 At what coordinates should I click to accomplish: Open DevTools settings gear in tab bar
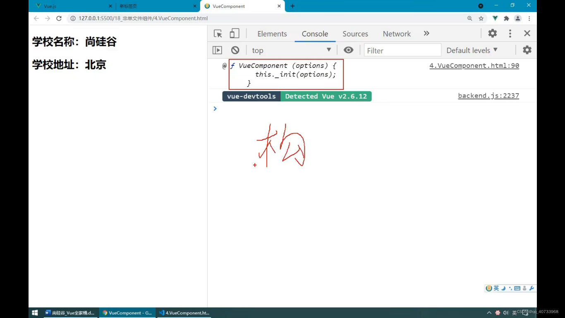492,34
